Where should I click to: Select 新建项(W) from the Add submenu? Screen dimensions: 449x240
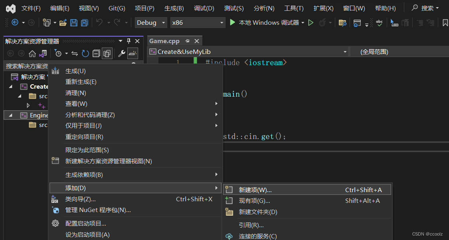click(255, 190)
